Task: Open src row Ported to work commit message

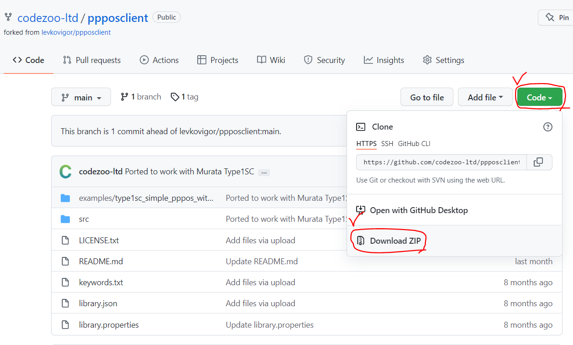Action: [x=286, y=219]
